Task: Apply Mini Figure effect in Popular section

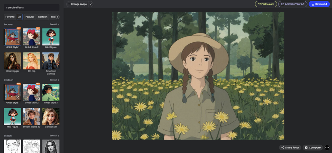Action: click(51, 37)
